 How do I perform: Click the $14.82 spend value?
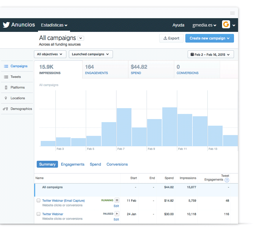click(x=169, y=201)
